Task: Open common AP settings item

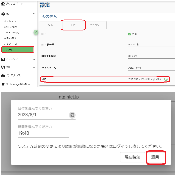Action: 10,38
